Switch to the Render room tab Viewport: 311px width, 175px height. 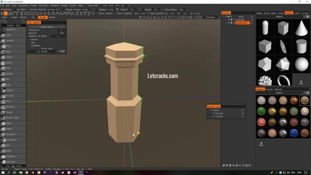pyautogui.click(x=52, y=17)
